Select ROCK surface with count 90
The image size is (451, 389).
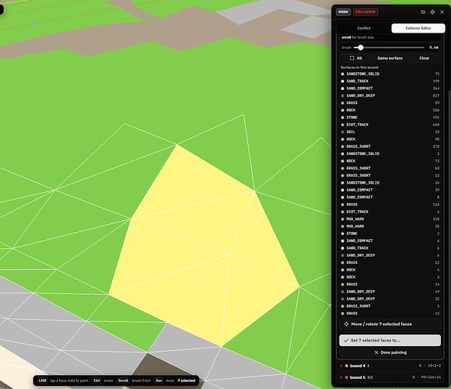(x=390, y=139)
